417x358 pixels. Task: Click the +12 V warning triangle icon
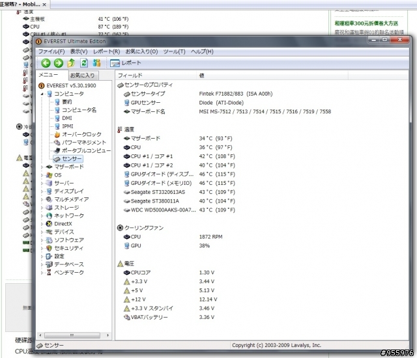(x=127, y=299)
